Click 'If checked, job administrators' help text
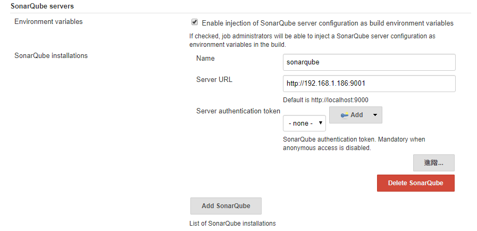This screenshot has width=477, height=231. (x=312, y=40)
